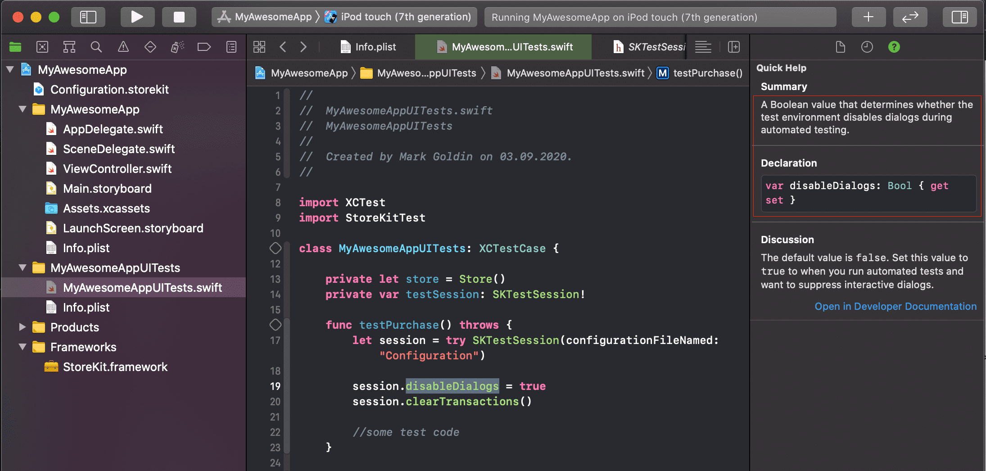Click MyAwesomeAppUITests.swift in the jump bar
Image resolution: width=986 pixels, height=471 pixels.
click(568, 73)
